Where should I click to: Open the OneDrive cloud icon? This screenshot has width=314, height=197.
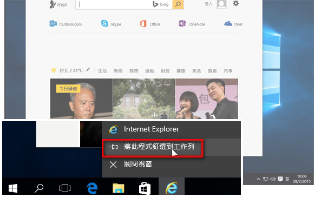(x=228, y=24)
